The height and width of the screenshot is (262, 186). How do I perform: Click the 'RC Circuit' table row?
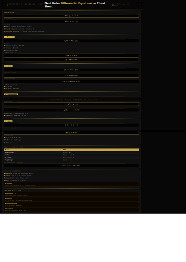tap(71, 158)
